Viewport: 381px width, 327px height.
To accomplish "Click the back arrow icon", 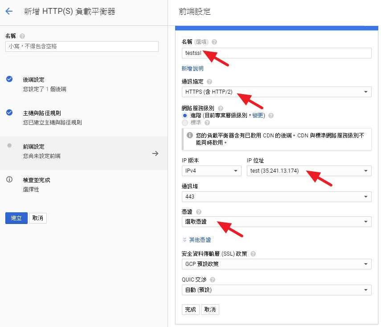I will click(x=9, y=12).
